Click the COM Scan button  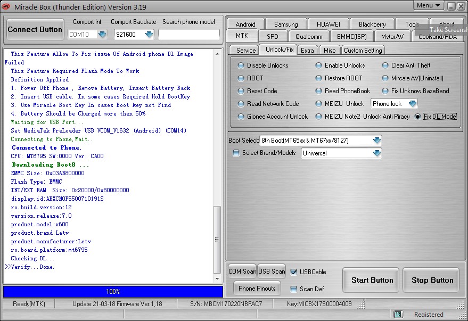tap(242, 271)
